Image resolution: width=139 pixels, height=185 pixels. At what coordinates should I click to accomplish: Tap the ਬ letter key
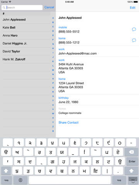[x=62, y=171]
